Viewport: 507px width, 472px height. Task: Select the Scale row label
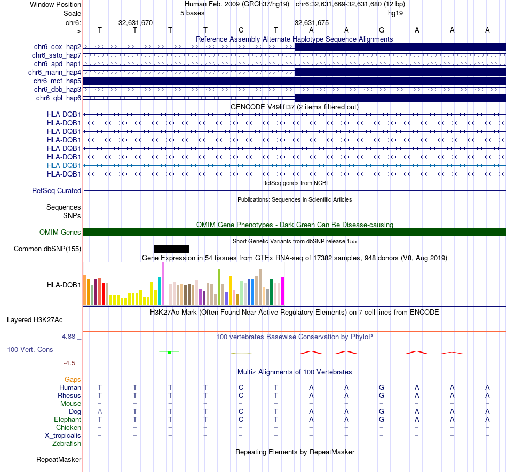tap(72, 13)
